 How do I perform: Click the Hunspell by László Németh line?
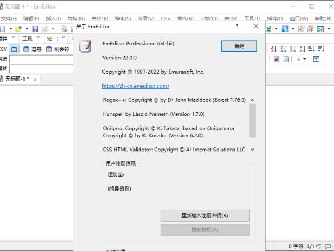154,114
